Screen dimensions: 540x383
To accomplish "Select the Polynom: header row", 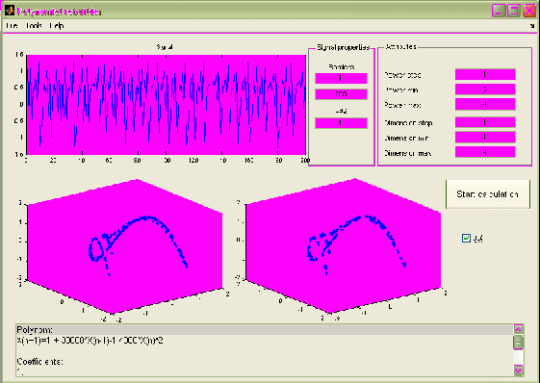I will coord(265,330).
